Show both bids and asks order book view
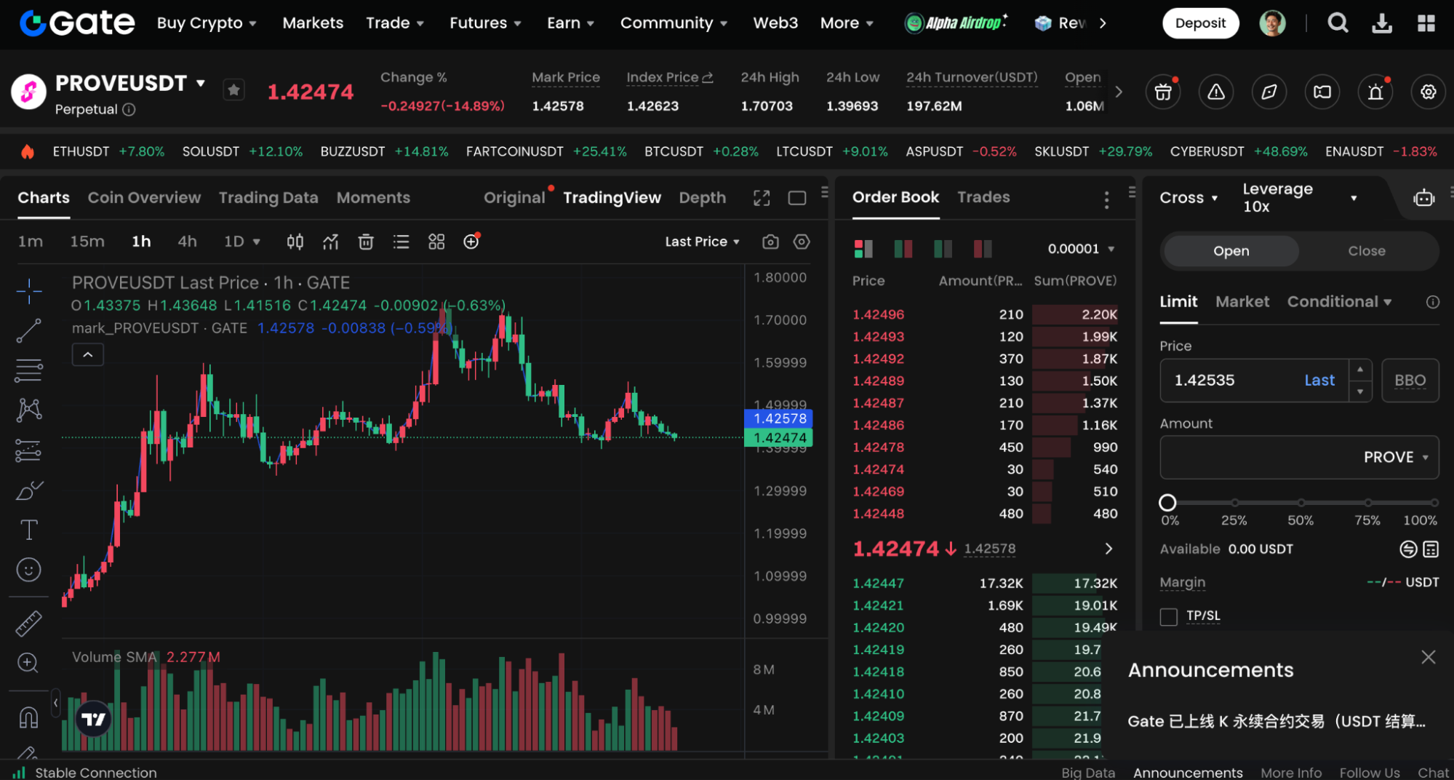 863,249
